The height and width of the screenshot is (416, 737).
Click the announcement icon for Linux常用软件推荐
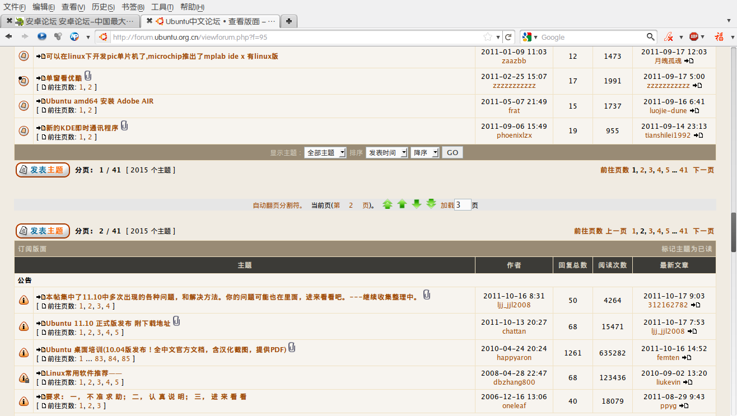click(x=24, y=378)
